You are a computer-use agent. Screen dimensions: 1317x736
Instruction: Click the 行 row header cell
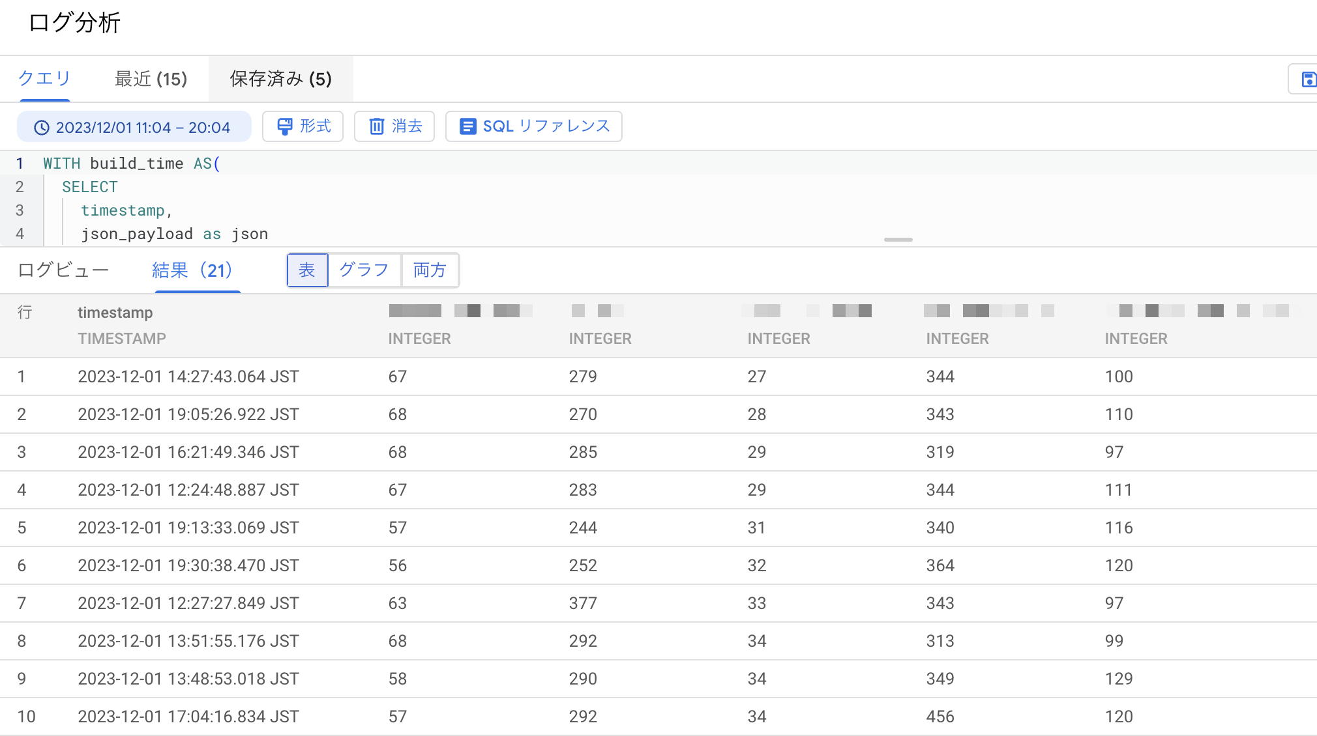pos(25,313)
